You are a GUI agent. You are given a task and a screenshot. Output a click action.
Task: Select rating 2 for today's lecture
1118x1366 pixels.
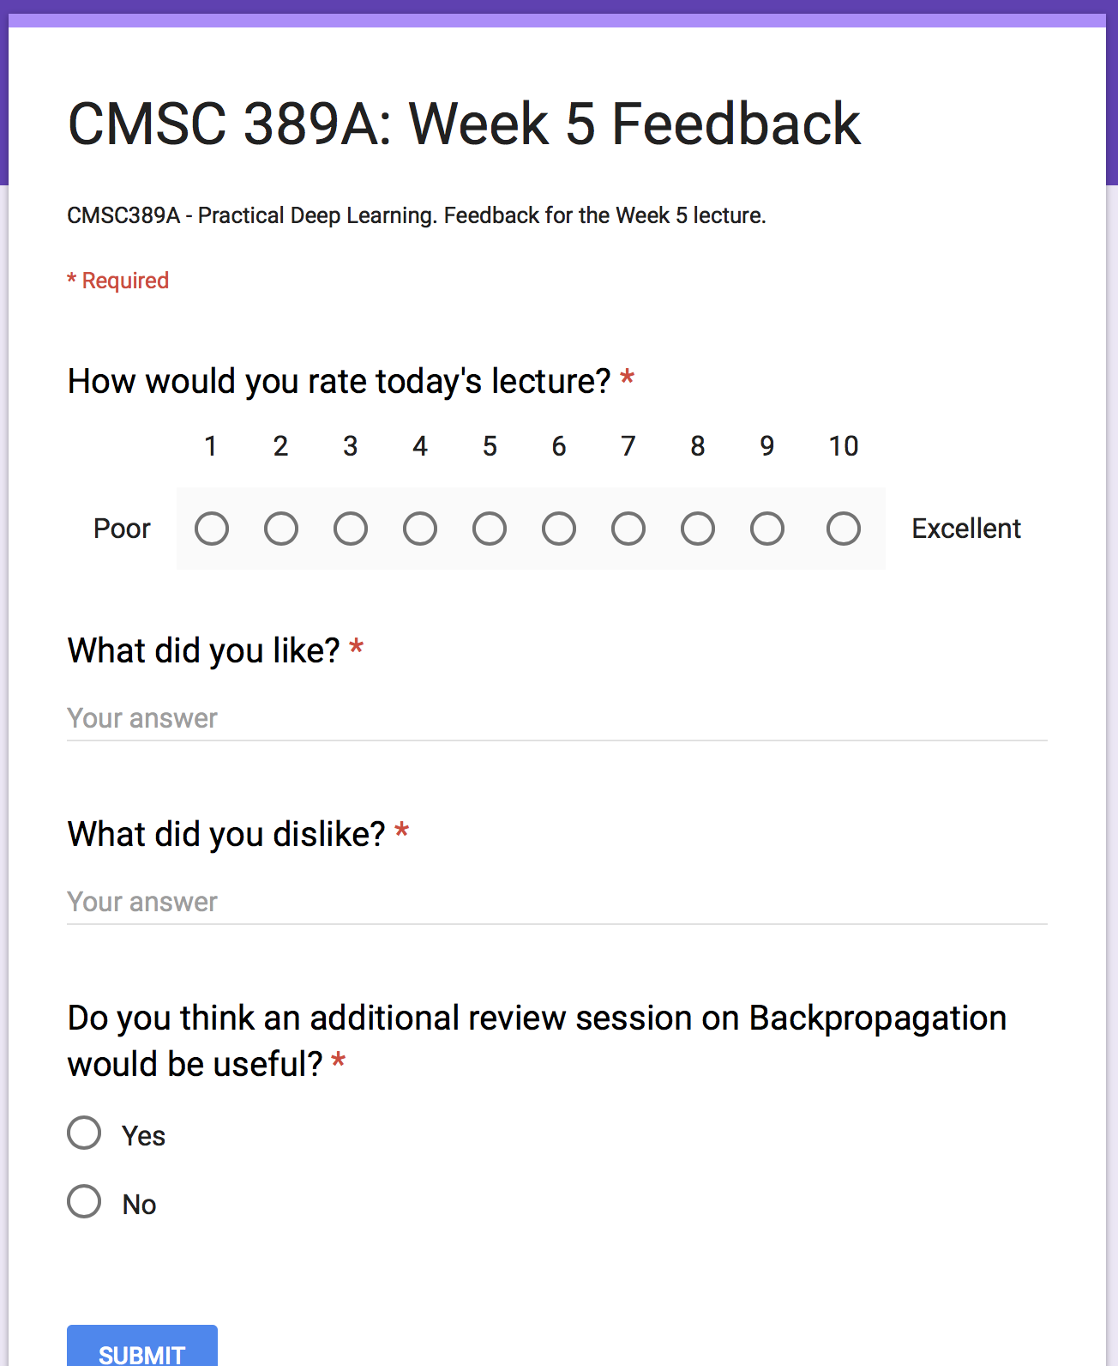point(281,529)
